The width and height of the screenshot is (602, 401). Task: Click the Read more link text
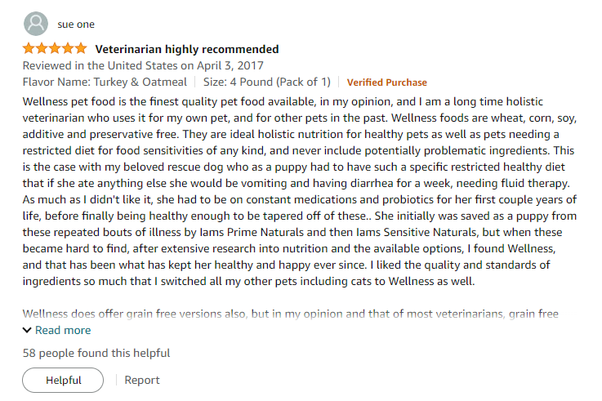point(63,330)
